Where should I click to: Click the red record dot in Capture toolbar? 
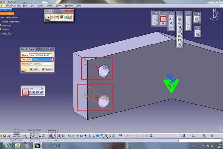[x=48, y=17]
